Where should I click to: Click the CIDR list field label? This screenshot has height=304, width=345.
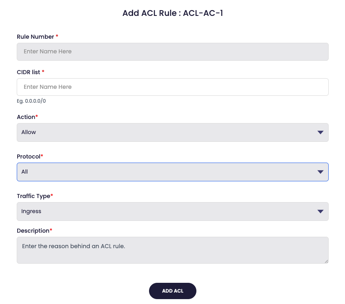28,72
